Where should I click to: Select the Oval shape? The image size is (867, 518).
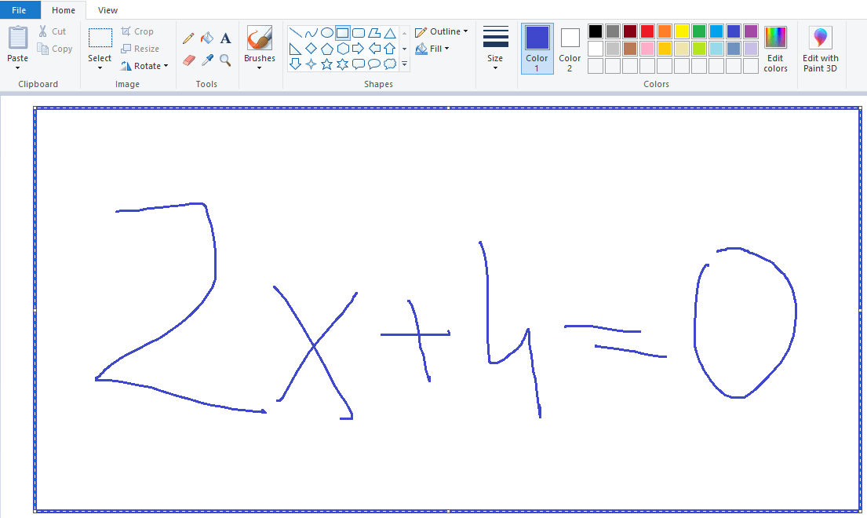tap(327, 32)
